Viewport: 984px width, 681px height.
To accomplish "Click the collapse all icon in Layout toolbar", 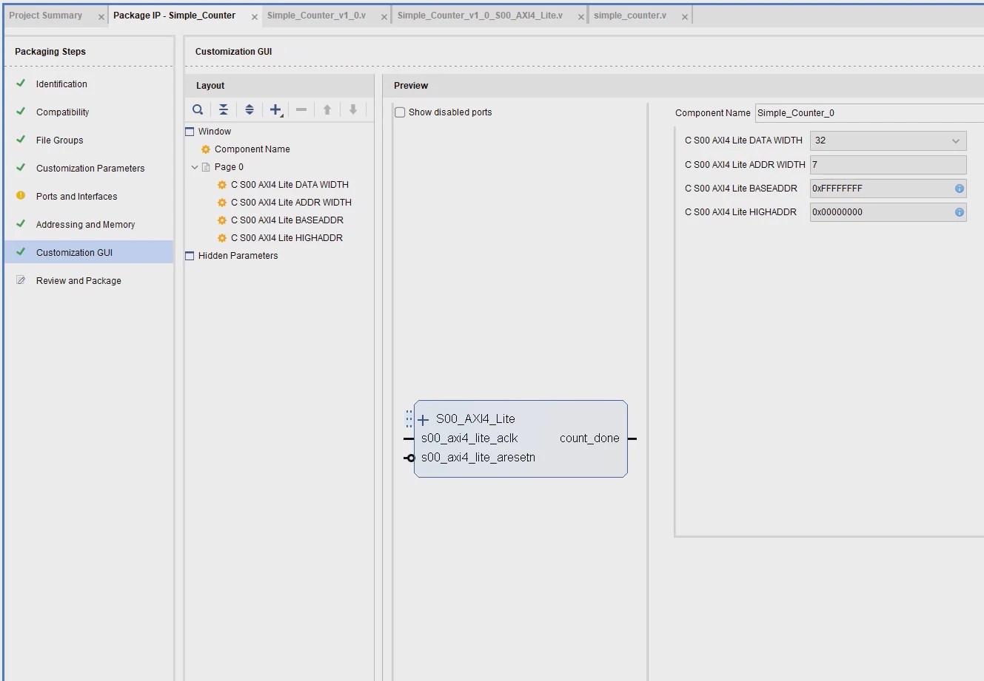I will click(224, 109).
